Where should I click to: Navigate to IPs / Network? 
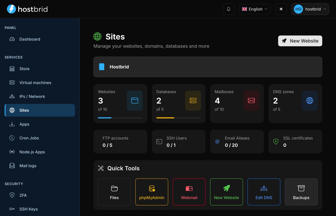pyautogui.click(x=40, y=96)
